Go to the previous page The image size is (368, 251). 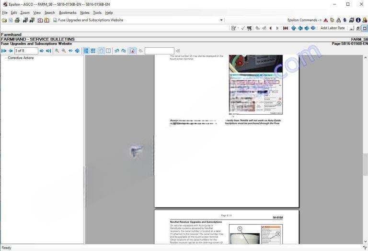click(11, 51)
